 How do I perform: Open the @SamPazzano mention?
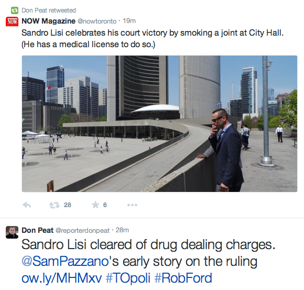(65, 261)
